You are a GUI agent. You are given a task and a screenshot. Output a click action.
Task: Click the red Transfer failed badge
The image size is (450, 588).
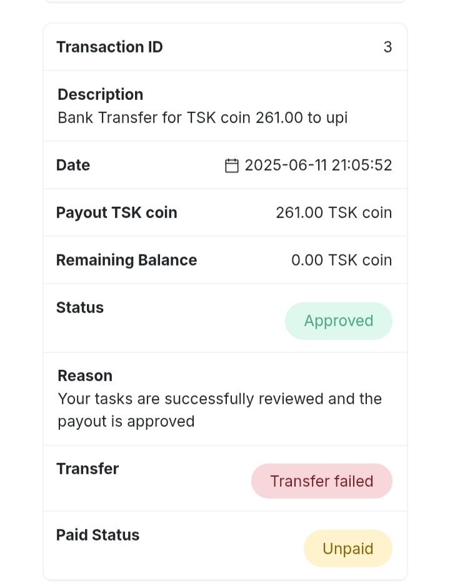coord(321,481)
